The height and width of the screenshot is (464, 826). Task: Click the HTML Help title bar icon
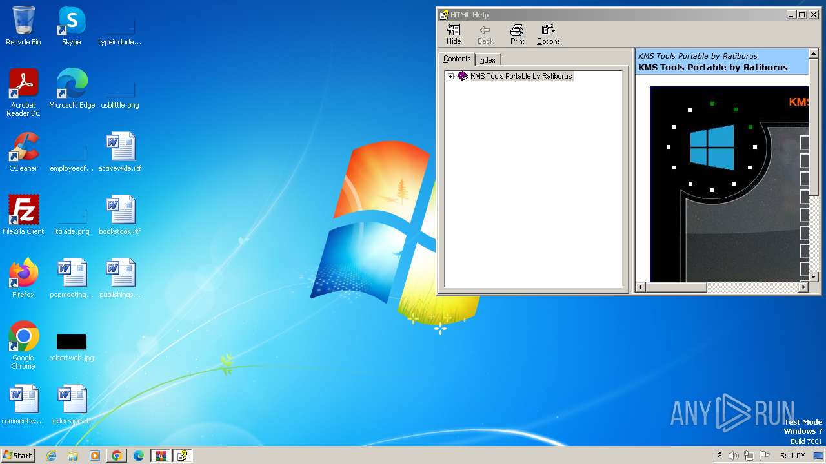[x=444, y=15]
